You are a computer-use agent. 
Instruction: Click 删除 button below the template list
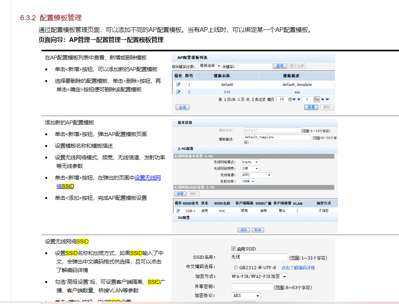click(327, 107)
